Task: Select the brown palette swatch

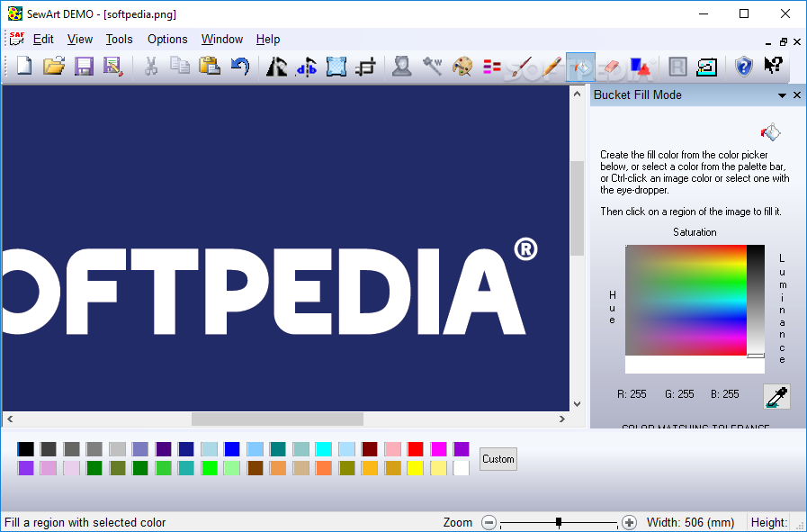Action: (255, 468)
